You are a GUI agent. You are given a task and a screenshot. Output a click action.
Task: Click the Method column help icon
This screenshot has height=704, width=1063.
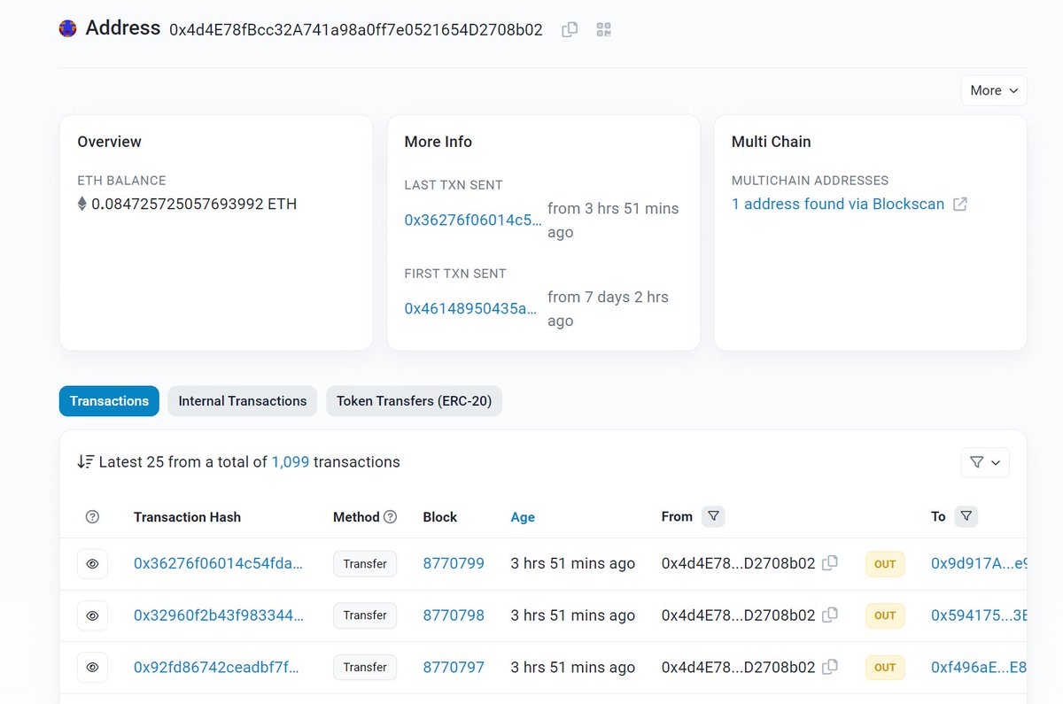[x=390, y=517]
